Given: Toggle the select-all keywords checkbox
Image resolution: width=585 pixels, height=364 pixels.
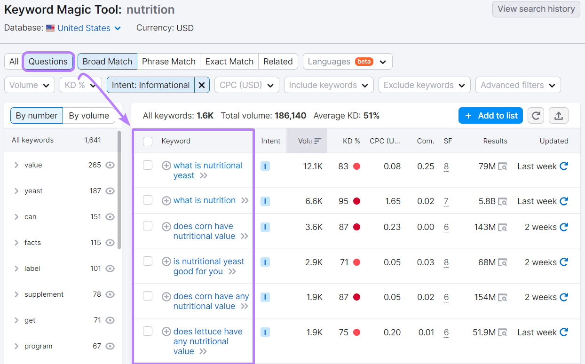Looking at the screenshot, I should point(148,141).
